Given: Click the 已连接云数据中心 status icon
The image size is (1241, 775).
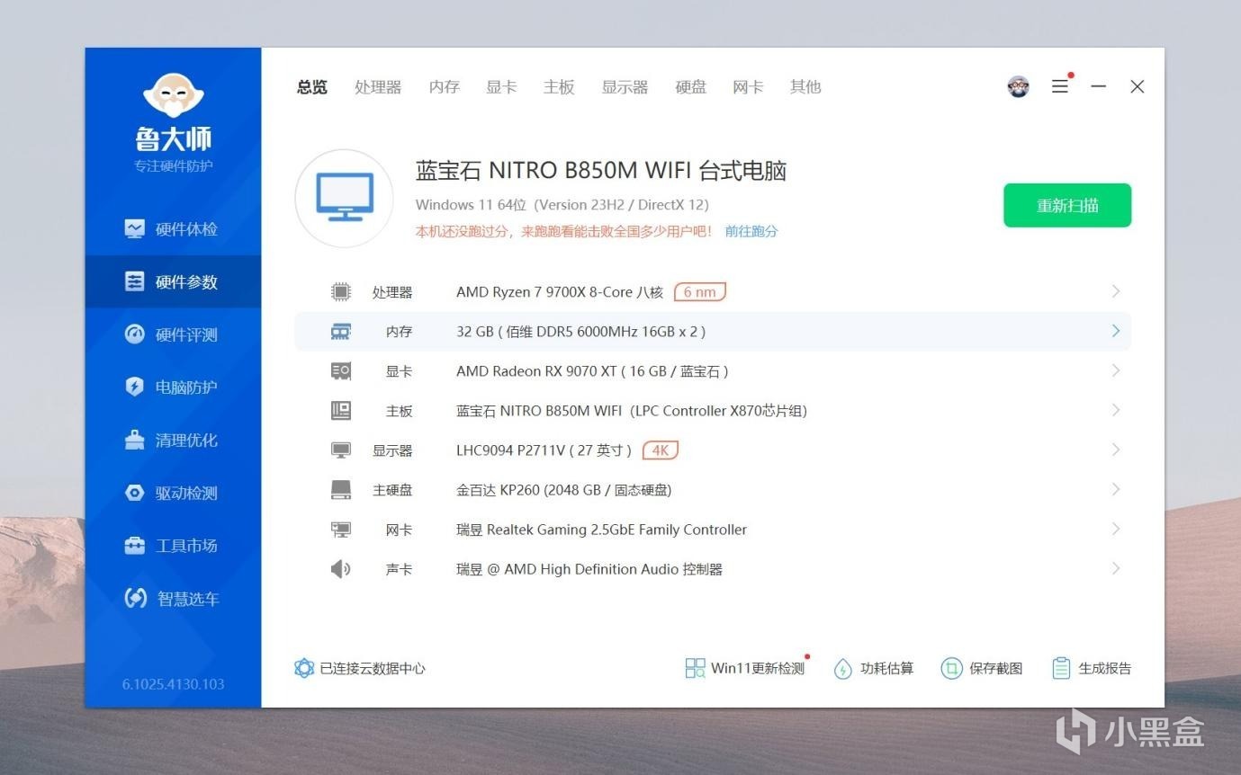Looking at the screenshot, I should coord(304,668).
